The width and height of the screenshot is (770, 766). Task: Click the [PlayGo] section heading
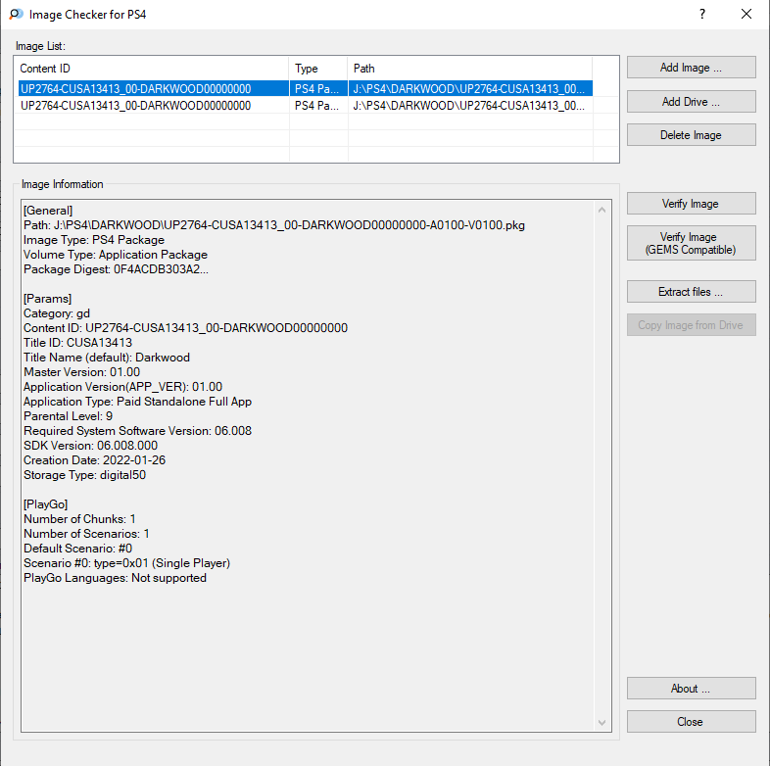(x=46, y=504)
